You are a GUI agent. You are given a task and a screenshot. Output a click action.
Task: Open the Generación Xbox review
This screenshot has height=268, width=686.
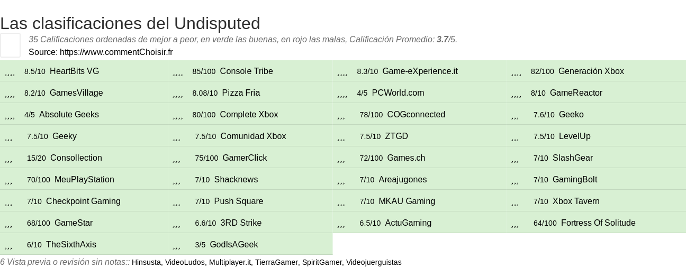(591, 71)
